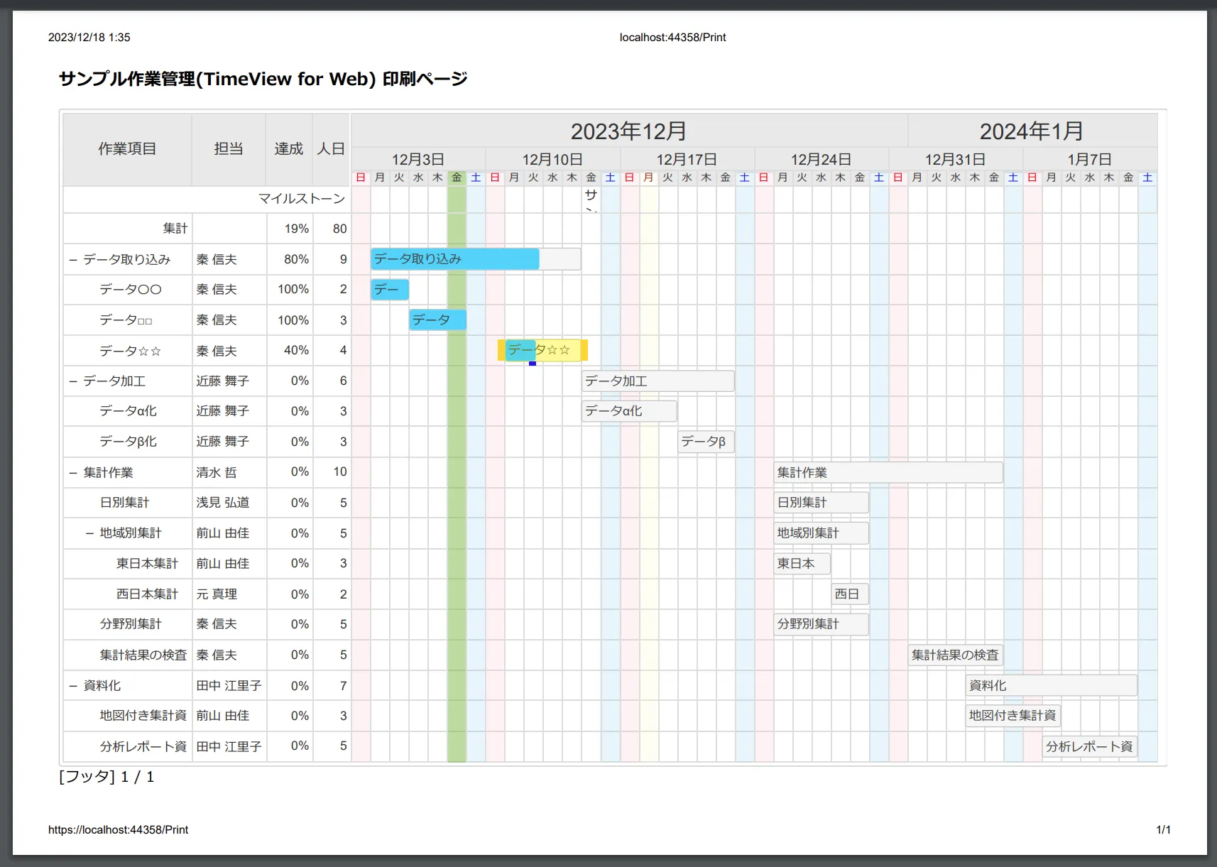Click the 集計結果の検査 Gantt bar

click(955, 655)
